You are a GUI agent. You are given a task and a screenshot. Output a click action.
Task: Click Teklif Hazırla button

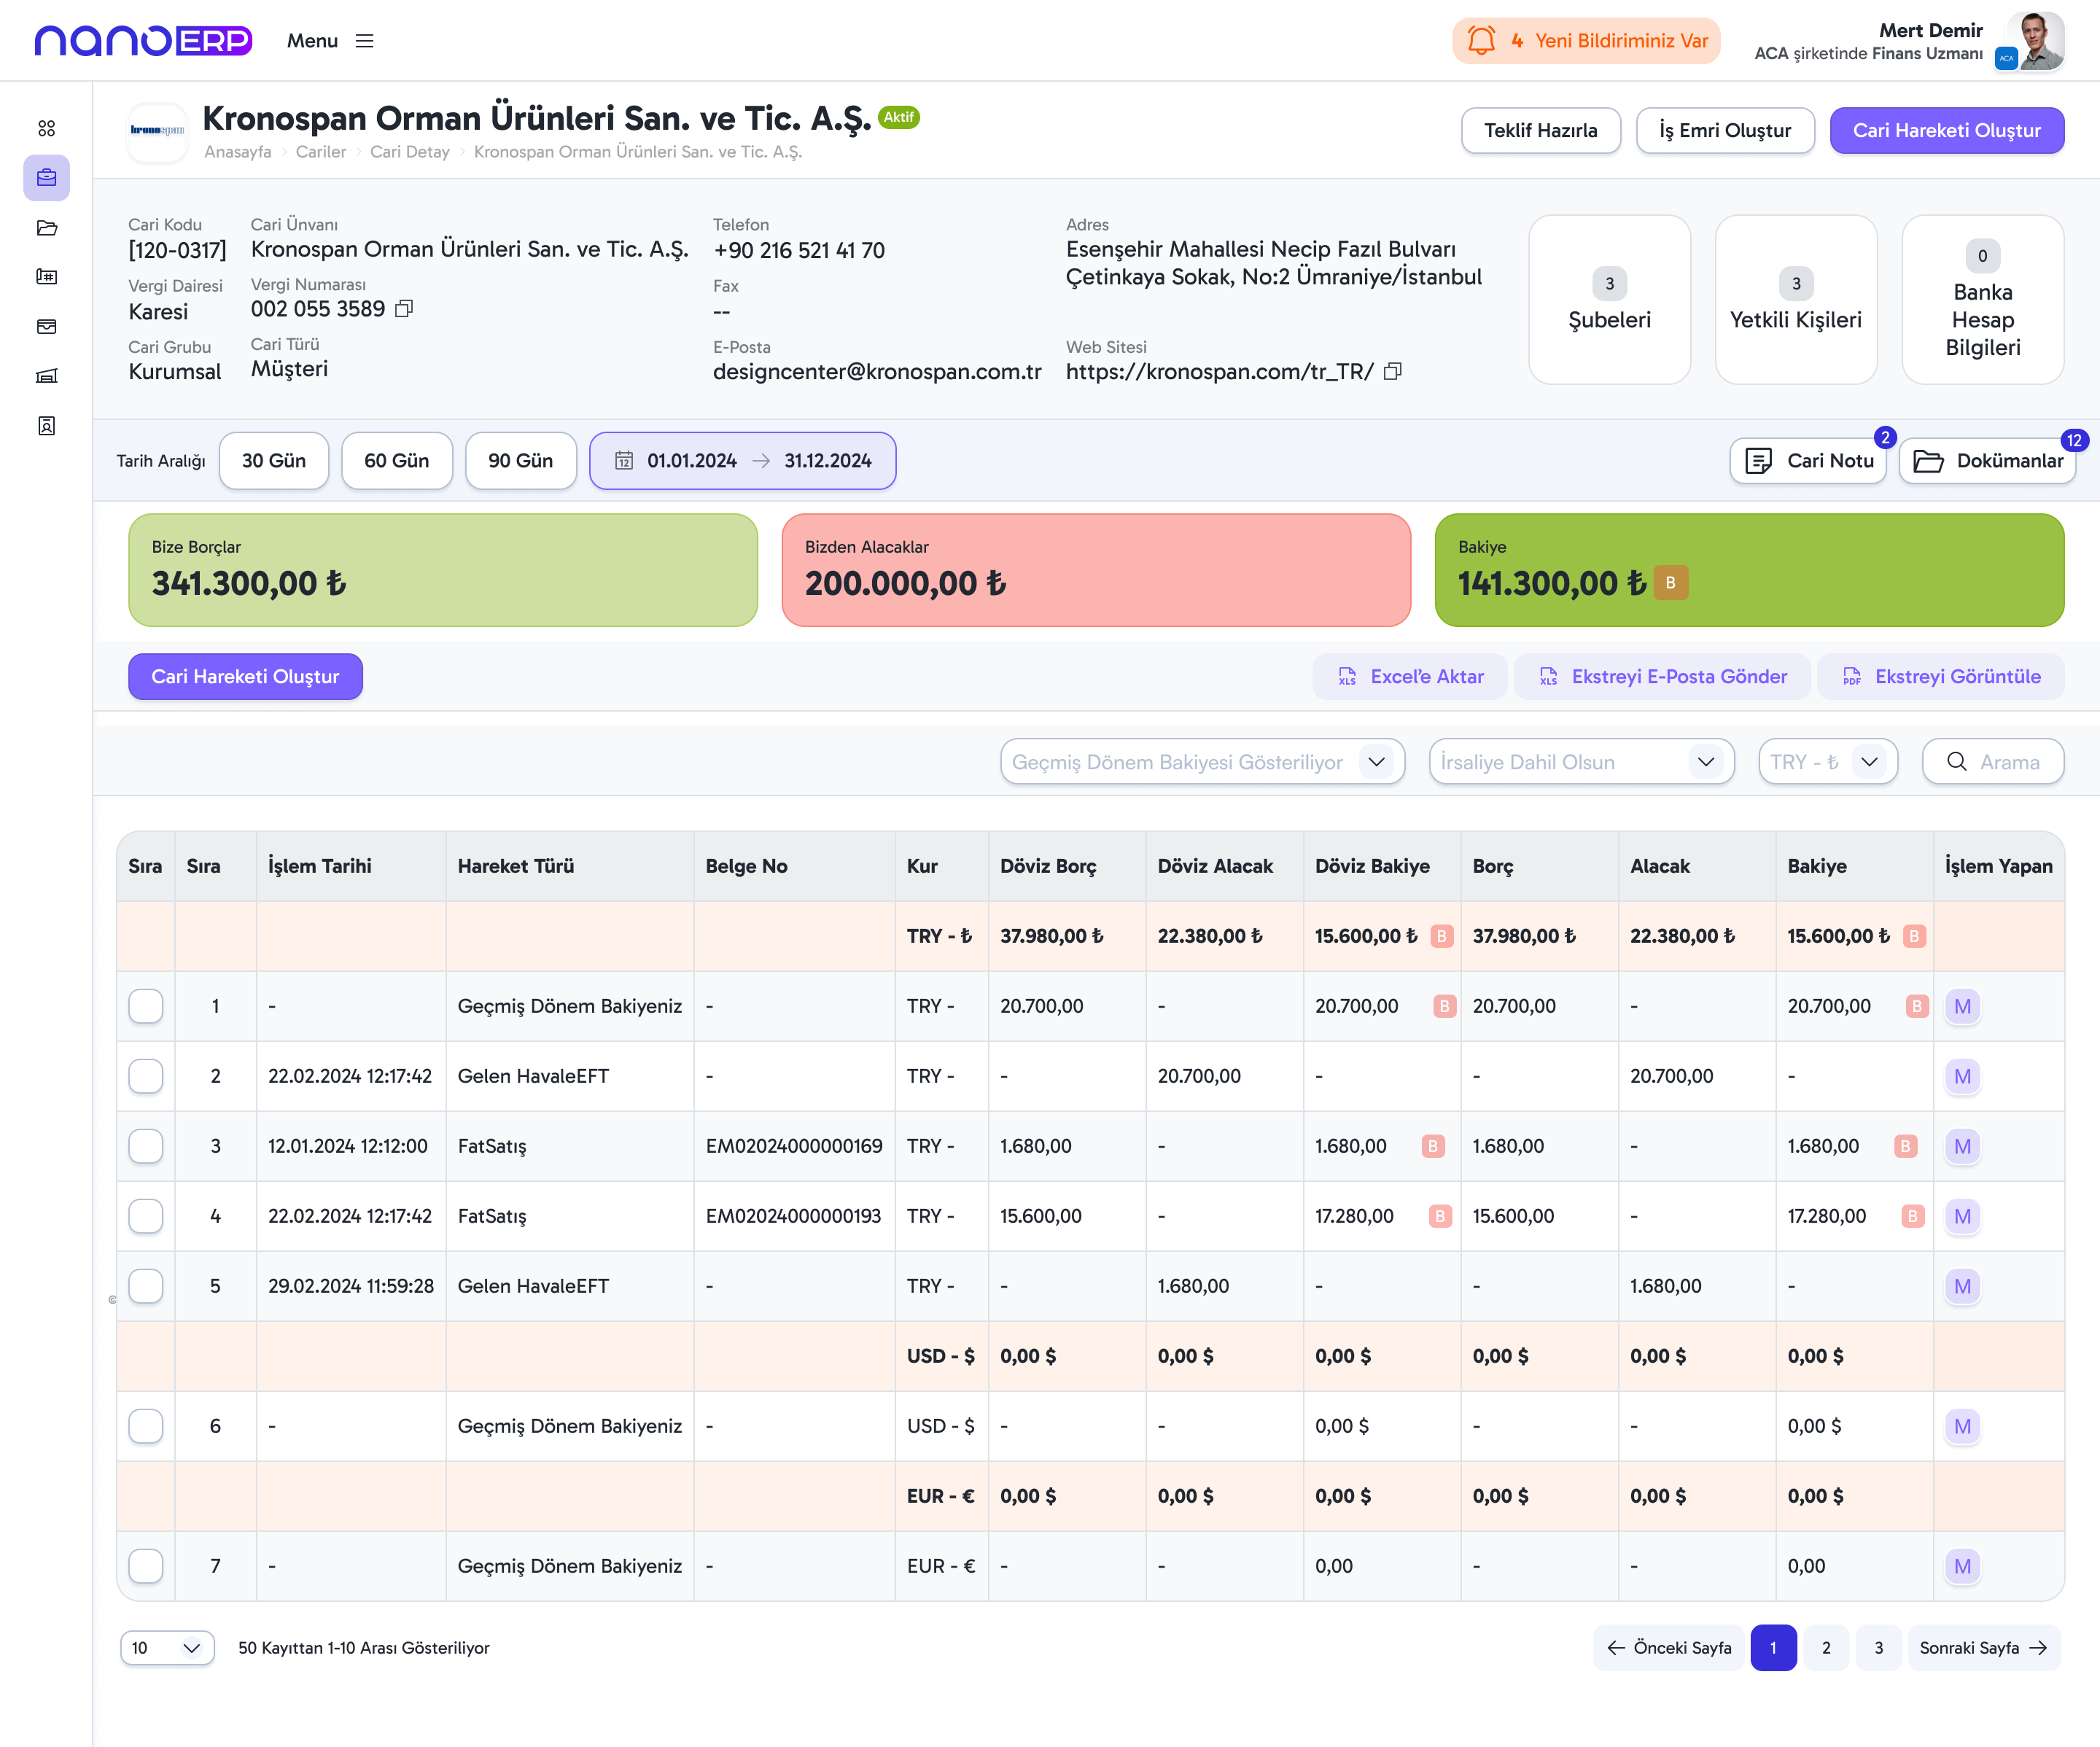(1540, 131)
